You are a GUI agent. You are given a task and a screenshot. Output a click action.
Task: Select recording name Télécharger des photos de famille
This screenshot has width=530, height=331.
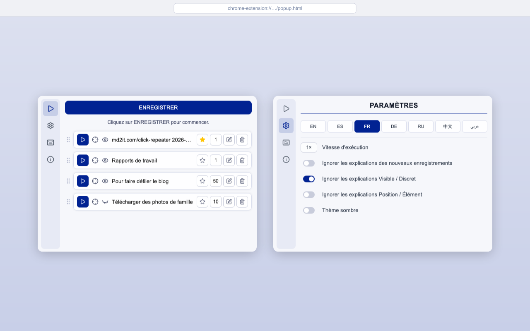click(x=152, y=202)
